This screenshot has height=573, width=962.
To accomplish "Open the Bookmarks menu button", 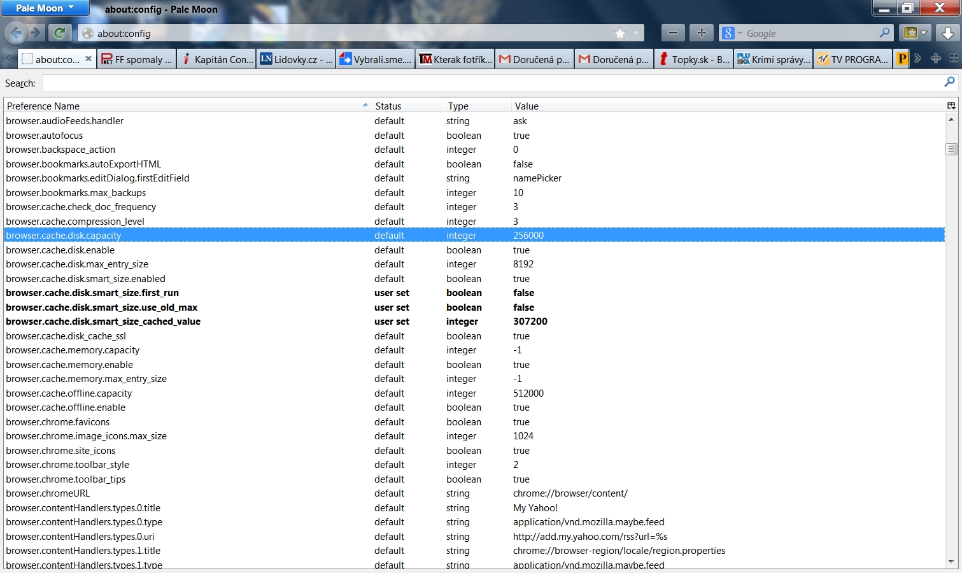I will (916, 33).
